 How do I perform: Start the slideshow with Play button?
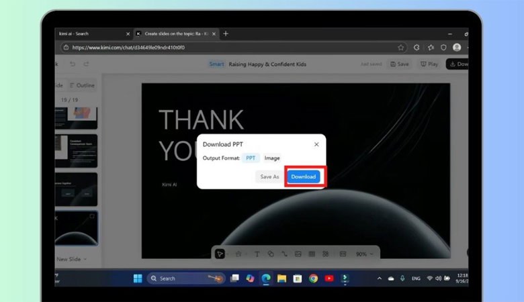pos(429,64)
